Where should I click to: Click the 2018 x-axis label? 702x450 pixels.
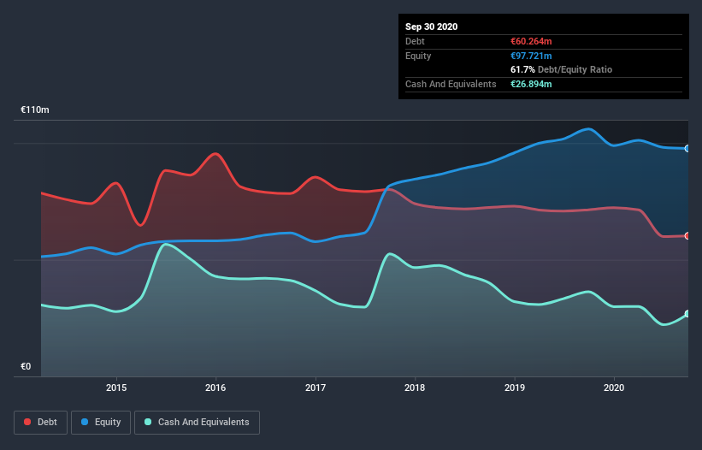pos(415,388)
